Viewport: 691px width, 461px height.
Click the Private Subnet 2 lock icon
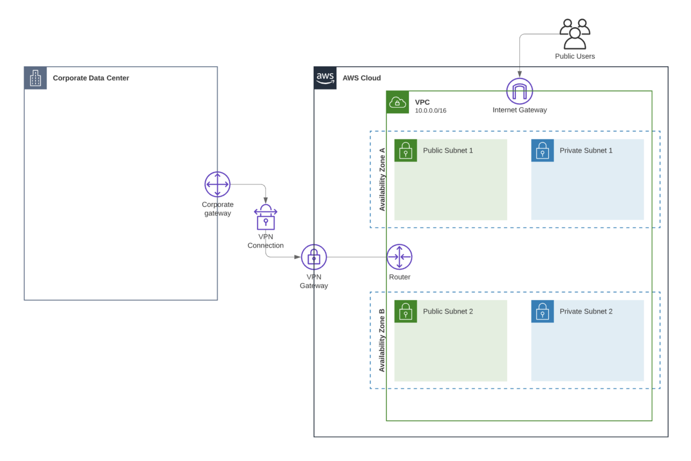(x=542, y=311)
